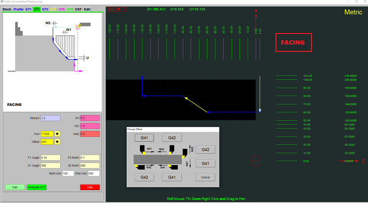Choose the bottom-left G42 offset button
The width and height of the screenshot is (368, 203).
(144, 177)
